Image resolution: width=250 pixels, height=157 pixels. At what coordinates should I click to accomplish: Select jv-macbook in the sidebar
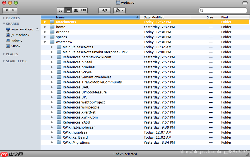[x=20, y=35]
